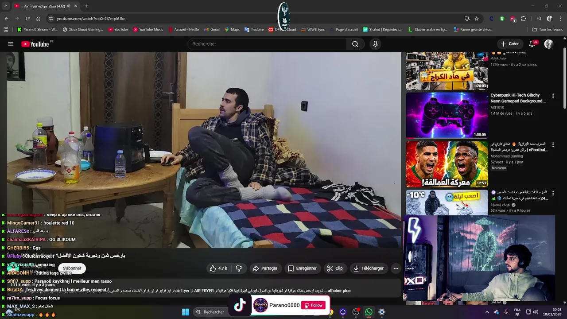Image resolution: width=567 pixels, height=319 pixels.
Task: Open YouTube notifications bell
Action: coord(532,44)
